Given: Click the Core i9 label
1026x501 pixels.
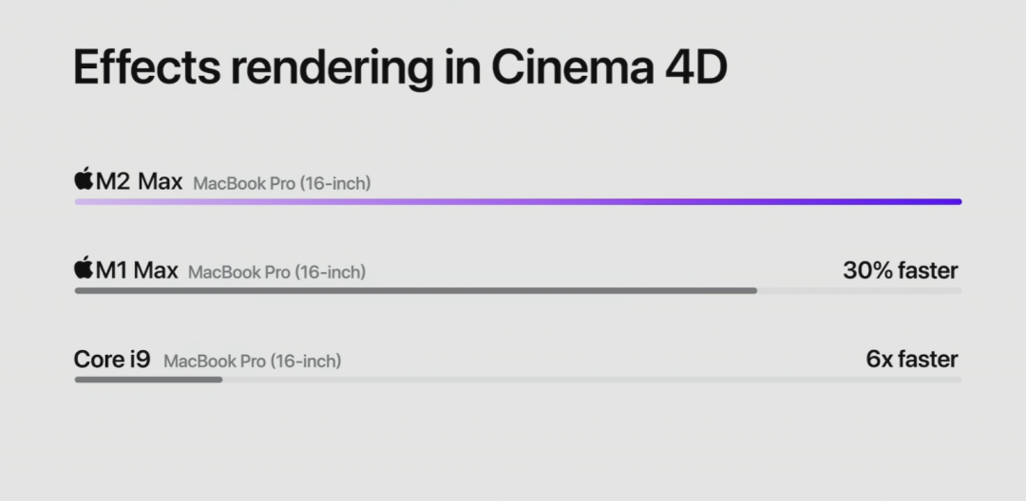Looking at the screenshot, I should 112,360.
